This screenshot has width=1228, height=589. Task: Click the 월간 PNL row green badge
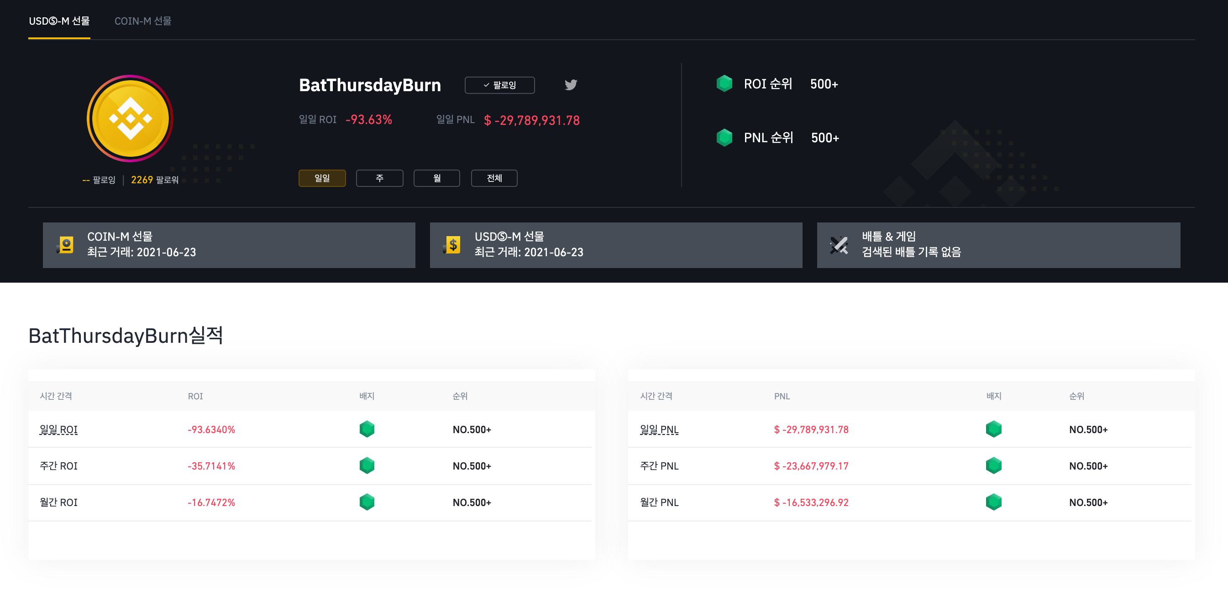coord(993,502)
